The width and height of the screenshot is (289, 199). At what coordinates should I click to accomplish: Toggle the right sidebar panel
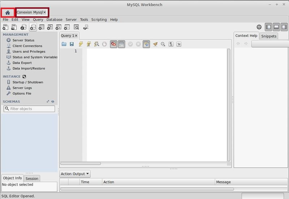click(284, 27)
